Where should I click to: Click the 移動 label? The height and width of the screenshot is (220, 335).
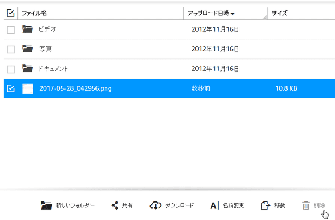click(280, 205)
